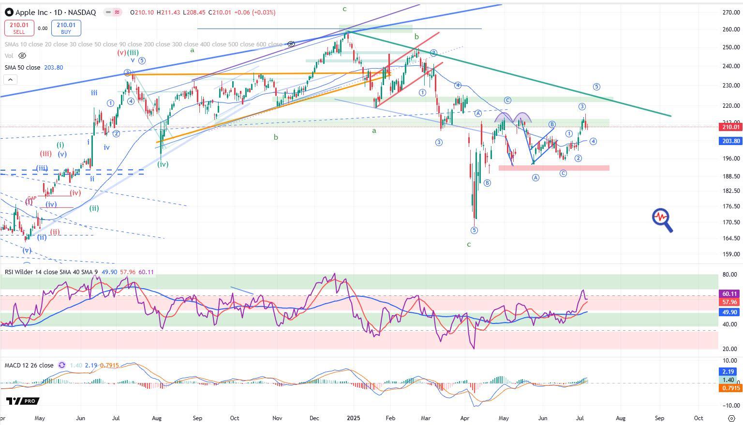This screenshot has height=425, width=743.
Task: Click the 210.01 SELL button
Action: [x=19, y=28]
